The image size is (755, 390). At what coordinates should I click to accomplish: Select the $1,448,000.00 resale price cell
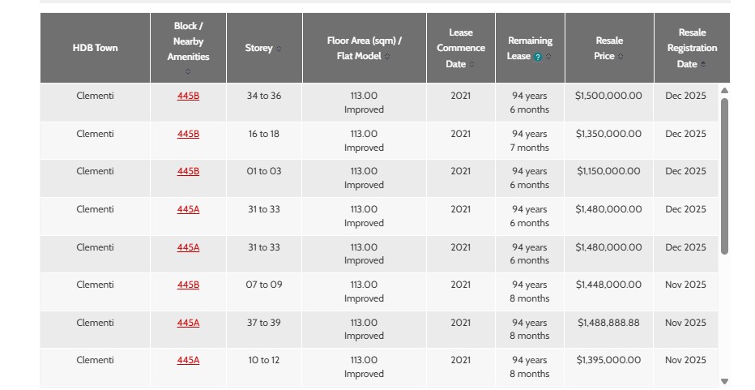(608, 285)
